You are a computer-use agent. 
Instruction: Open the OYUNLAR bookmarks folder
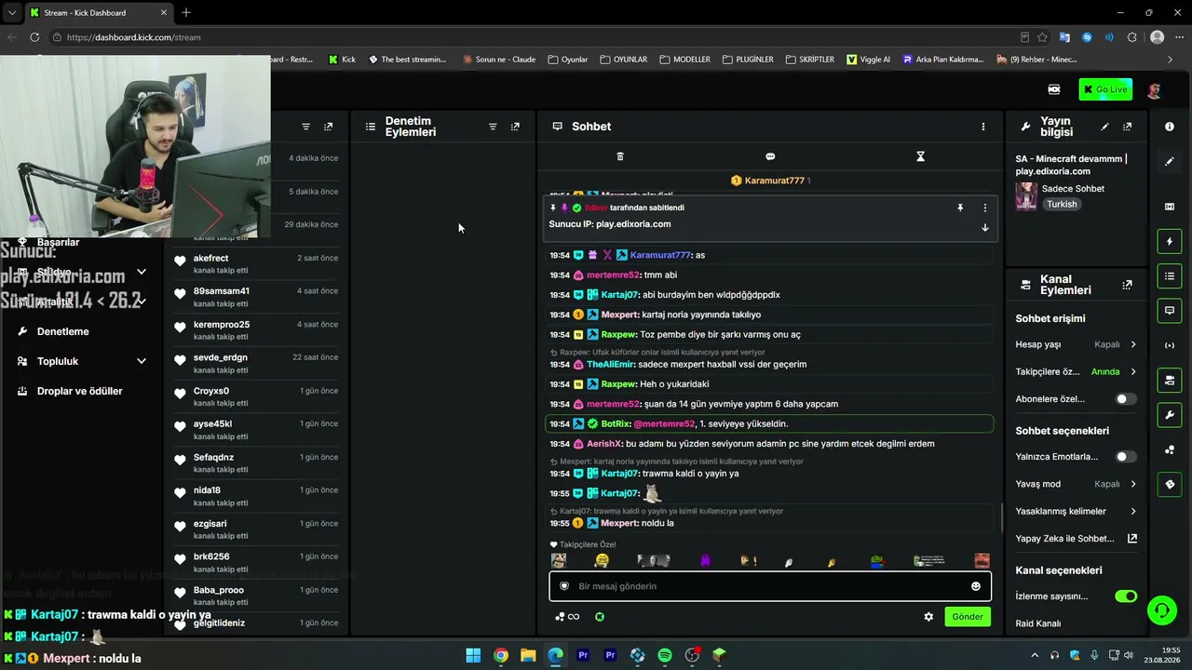pyautogui.click(x=623, y=60)
